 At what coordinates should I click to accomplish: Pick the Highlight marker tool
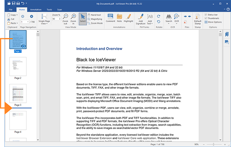pyautogui.click(x=128, y=18)
